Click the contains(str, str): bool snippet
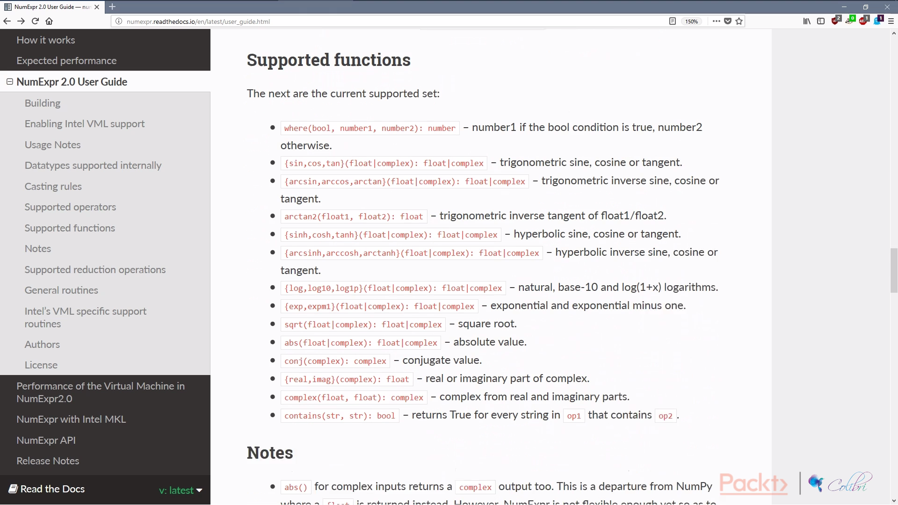The width and height of the screenshot is (898, 505). pyautogui.click(x=340, y=416)
